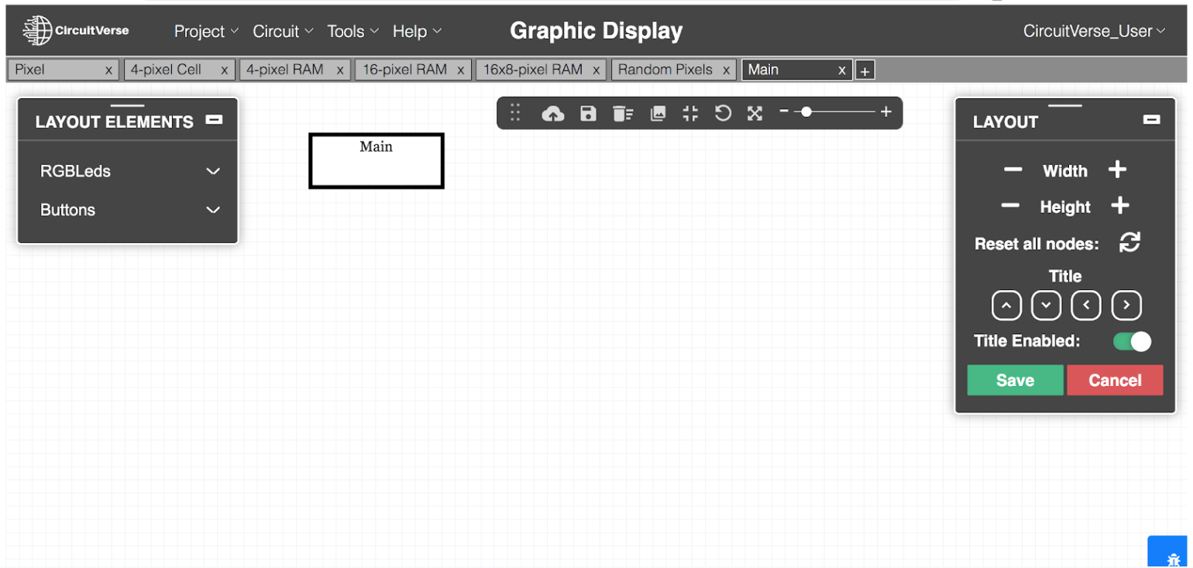Click the fullscreen expand arrows icon
The image size is (1193, 568).
pos(755,114)
